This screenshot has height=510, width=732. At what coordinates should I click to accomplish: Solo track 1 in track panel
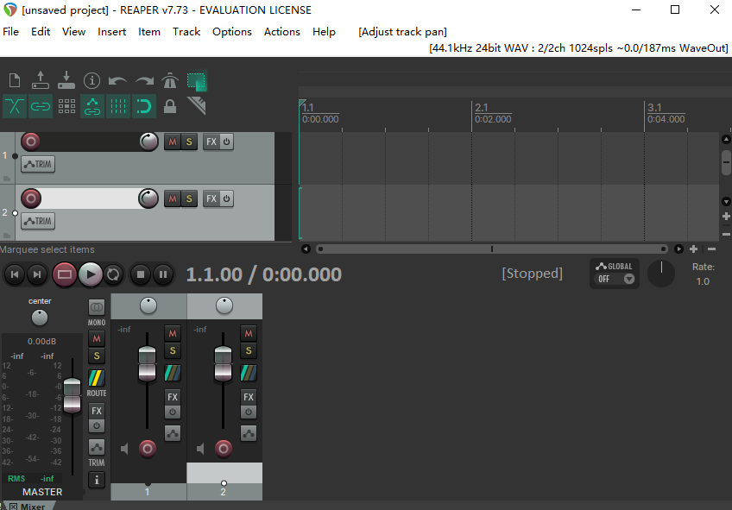click(189, 142)
